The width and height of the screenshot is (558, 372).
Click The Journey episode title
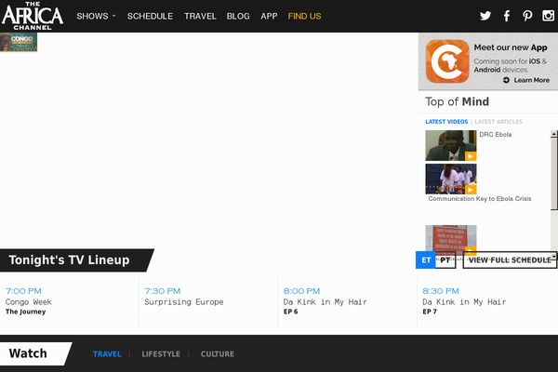[x=26, y=312]
